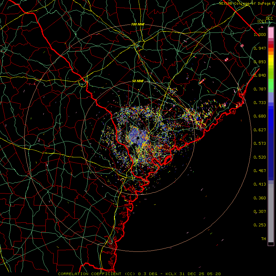Viewport: 276px width, 276px height.
Task: Click the gray segment of the color bar
Action: pos(271,213)
